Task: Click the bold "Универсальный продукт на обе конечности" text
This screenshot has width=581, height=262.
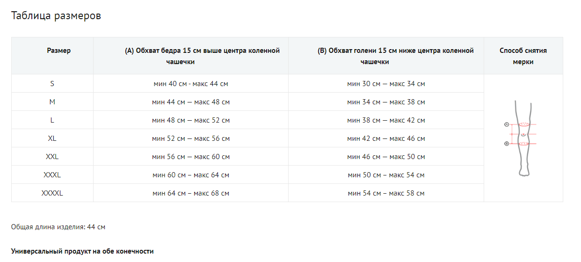Action: pos(82,251)
